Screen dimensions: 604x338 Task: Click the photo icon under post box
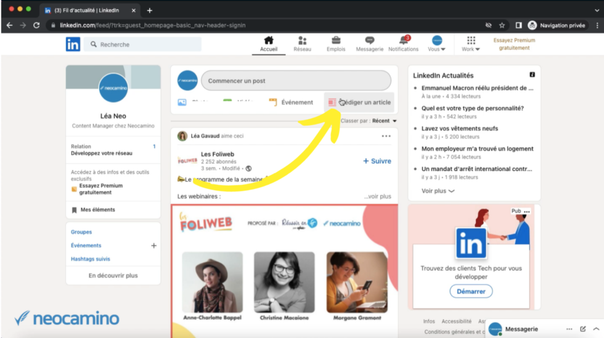point(182,102)
